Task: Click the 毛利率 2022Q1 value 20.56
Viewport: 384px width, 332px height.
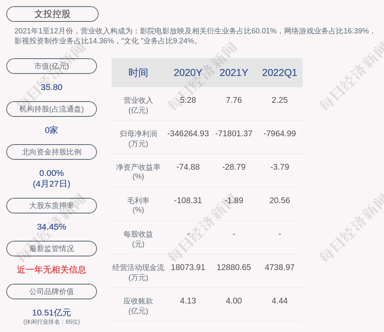Action: click(x=280, y=200)
